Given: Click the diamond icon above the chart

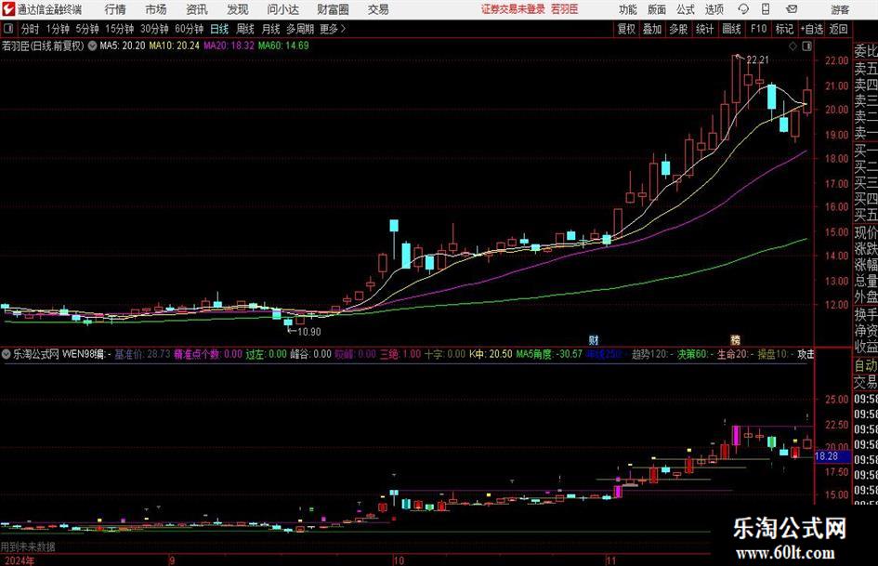Looking at the screenshot, I should [793, 46].
